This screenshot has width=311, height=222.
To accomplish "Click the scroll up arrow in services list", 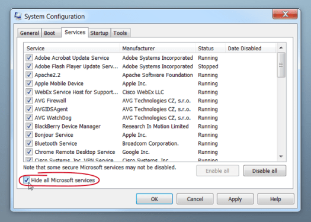I will [281, 48].
